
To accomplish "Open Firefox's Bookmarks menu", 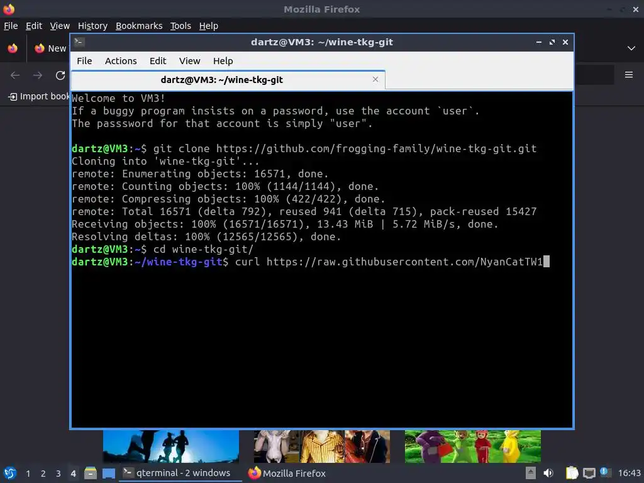I will pyautogui.click(x=139, y=26).
